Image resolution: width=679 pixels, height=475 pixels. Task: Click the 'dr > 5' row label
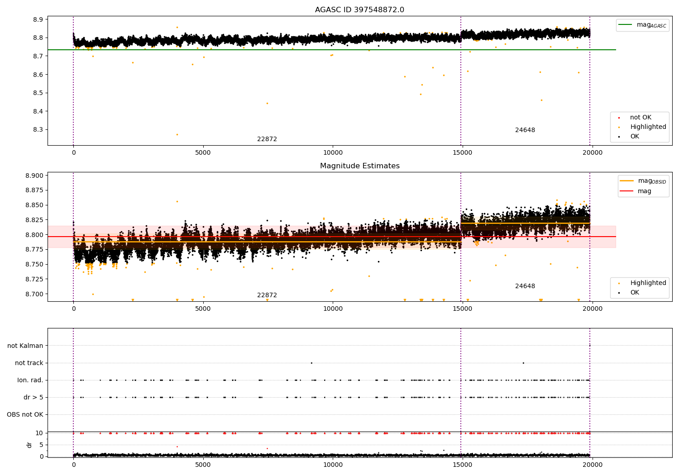click(x=33, y=398)
